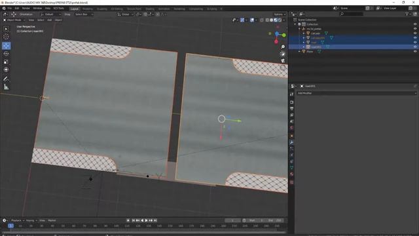Open the Object properties tab
Viewport: 419px width, 236px height.
tap(292, 136)
